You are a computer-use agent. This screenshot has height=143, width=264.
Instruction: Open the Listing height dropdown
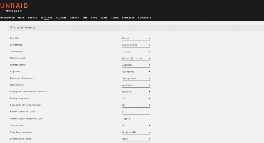point(136,85)
